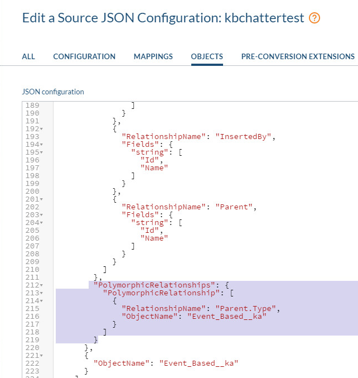This screenshot has height=378, width=358.
Task: Click "Parent.Type" value on line 215
Action: click(x=245, y=309)
